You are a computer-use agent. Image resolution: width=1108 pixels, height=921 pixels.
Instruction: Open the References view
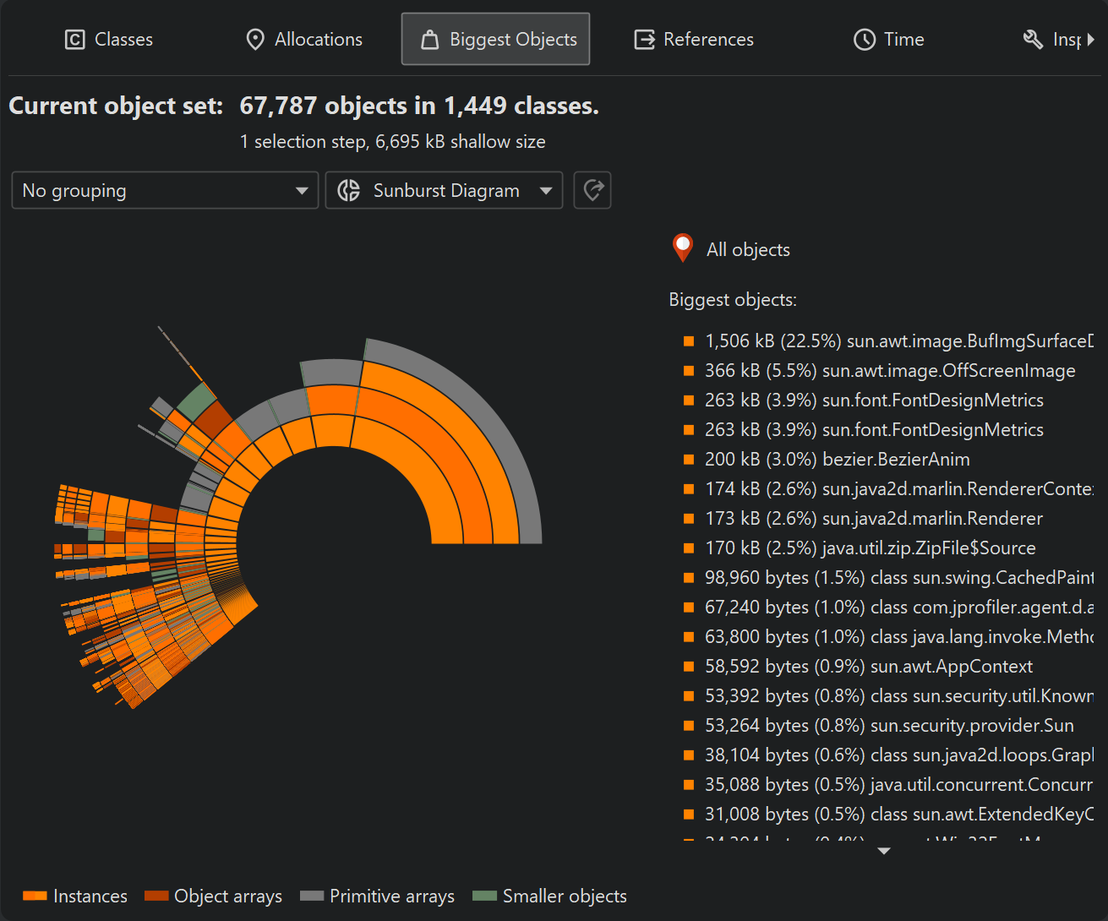click(x=694, y=40)
